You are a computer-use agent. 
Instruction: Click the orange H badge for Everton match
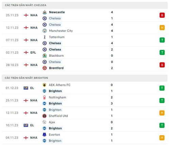(162, 138)
